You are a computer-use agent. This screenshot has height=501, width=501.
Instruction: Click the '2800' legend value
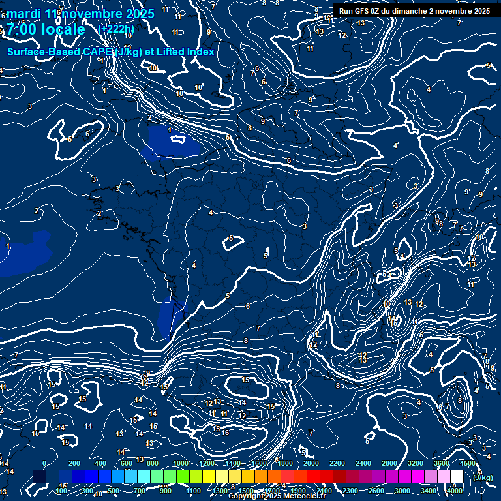(389, 463)
